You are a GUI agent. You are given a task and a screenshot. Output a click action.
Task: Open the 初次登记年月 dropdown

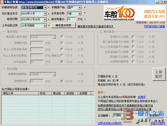45,14
